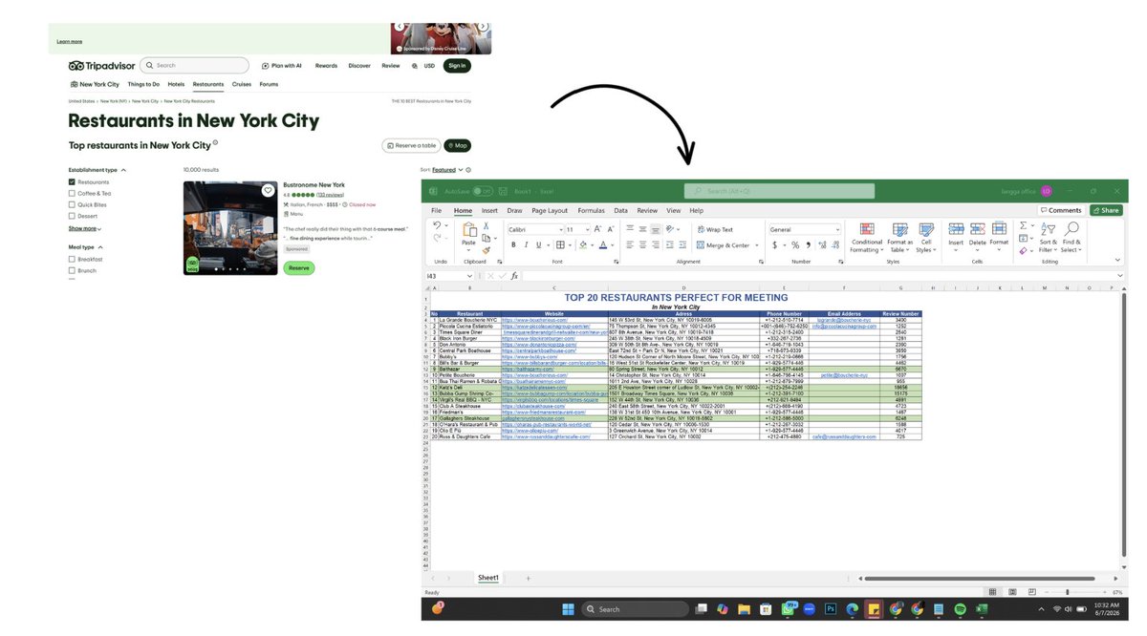The width and height of the screenshot is (1147, 636).
Task: Save Bustronome New York with heart icon
Action: coord(269,190)
